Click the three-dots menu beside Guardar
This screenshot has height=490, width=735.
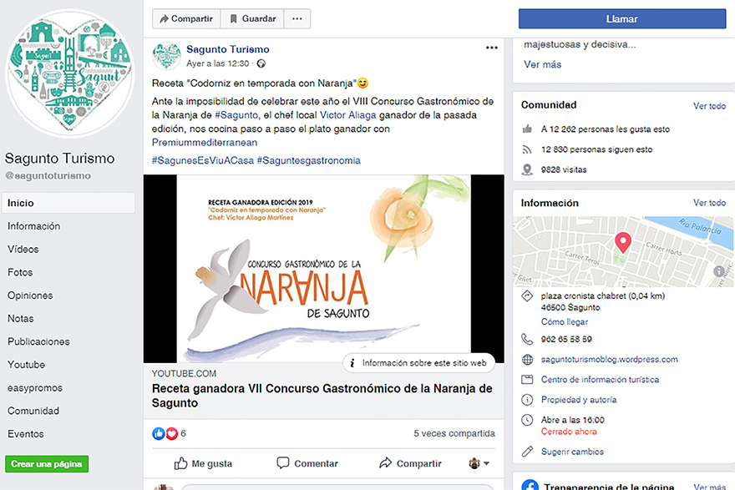pos(297,18)
